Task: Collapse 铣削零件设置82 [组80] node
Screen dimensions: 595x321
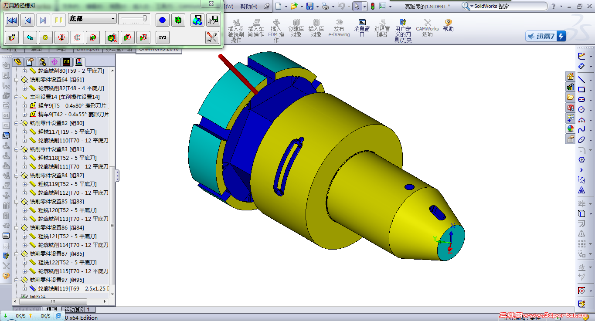Action: tap(17, 123)
